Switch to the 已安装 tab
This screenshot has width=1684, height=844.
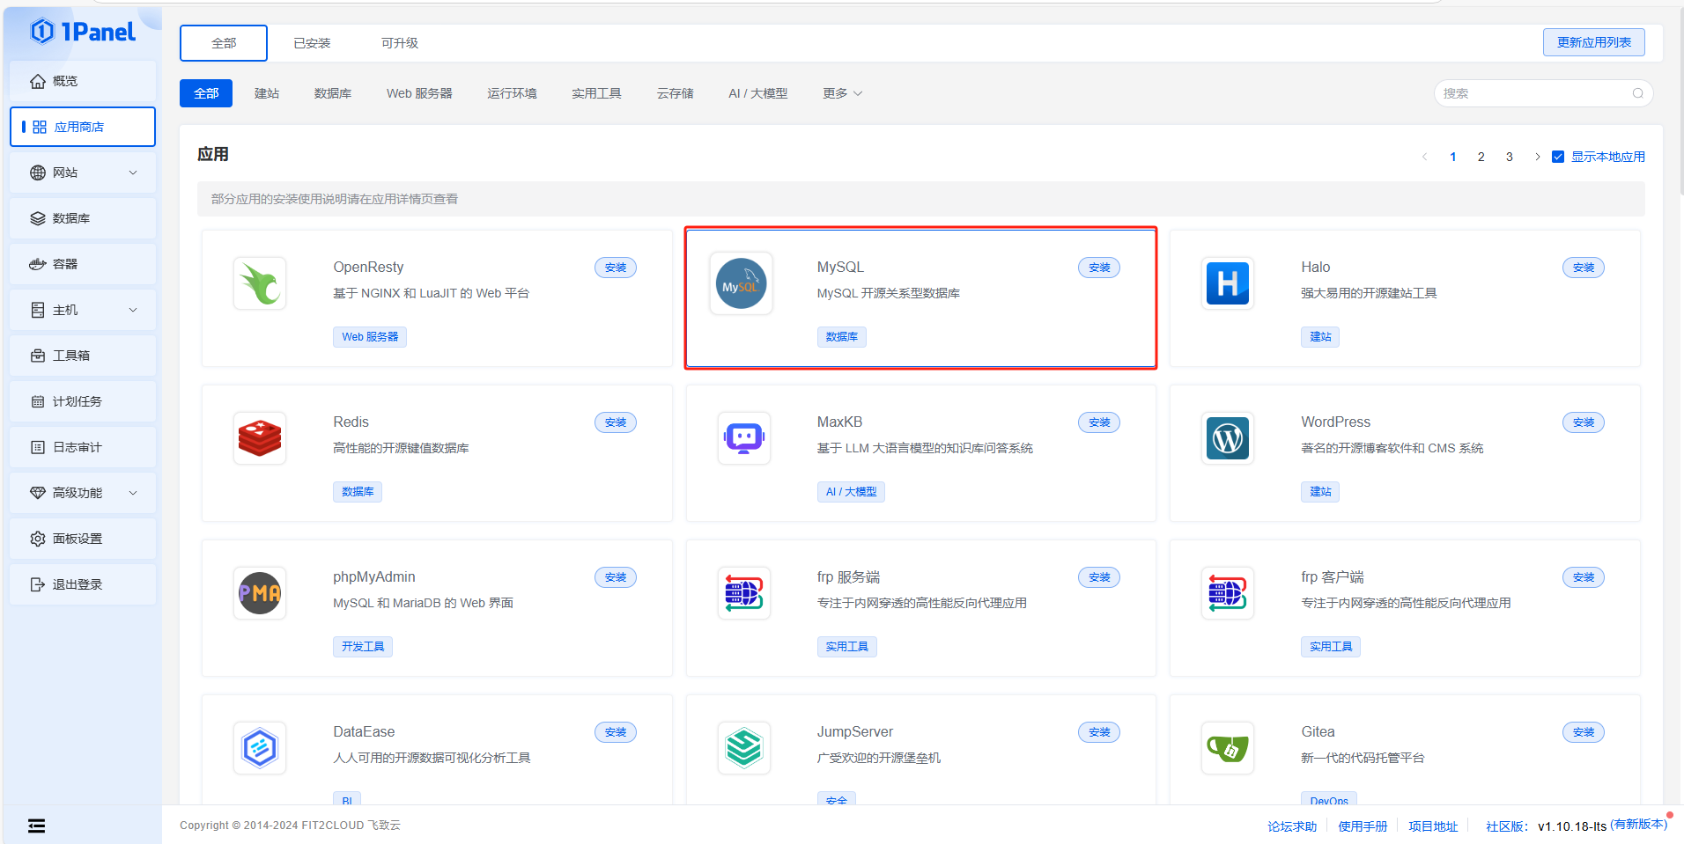[312, 43]
